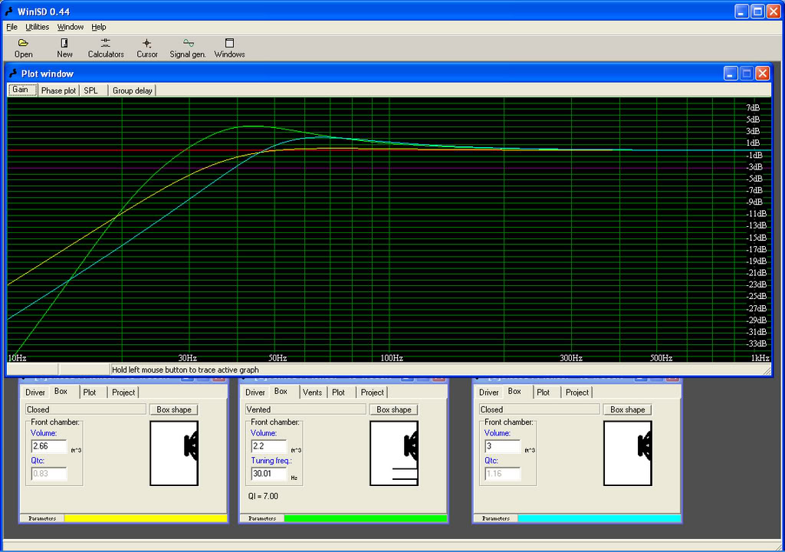Open Driver tab in green vented project window

click(255, 393)
